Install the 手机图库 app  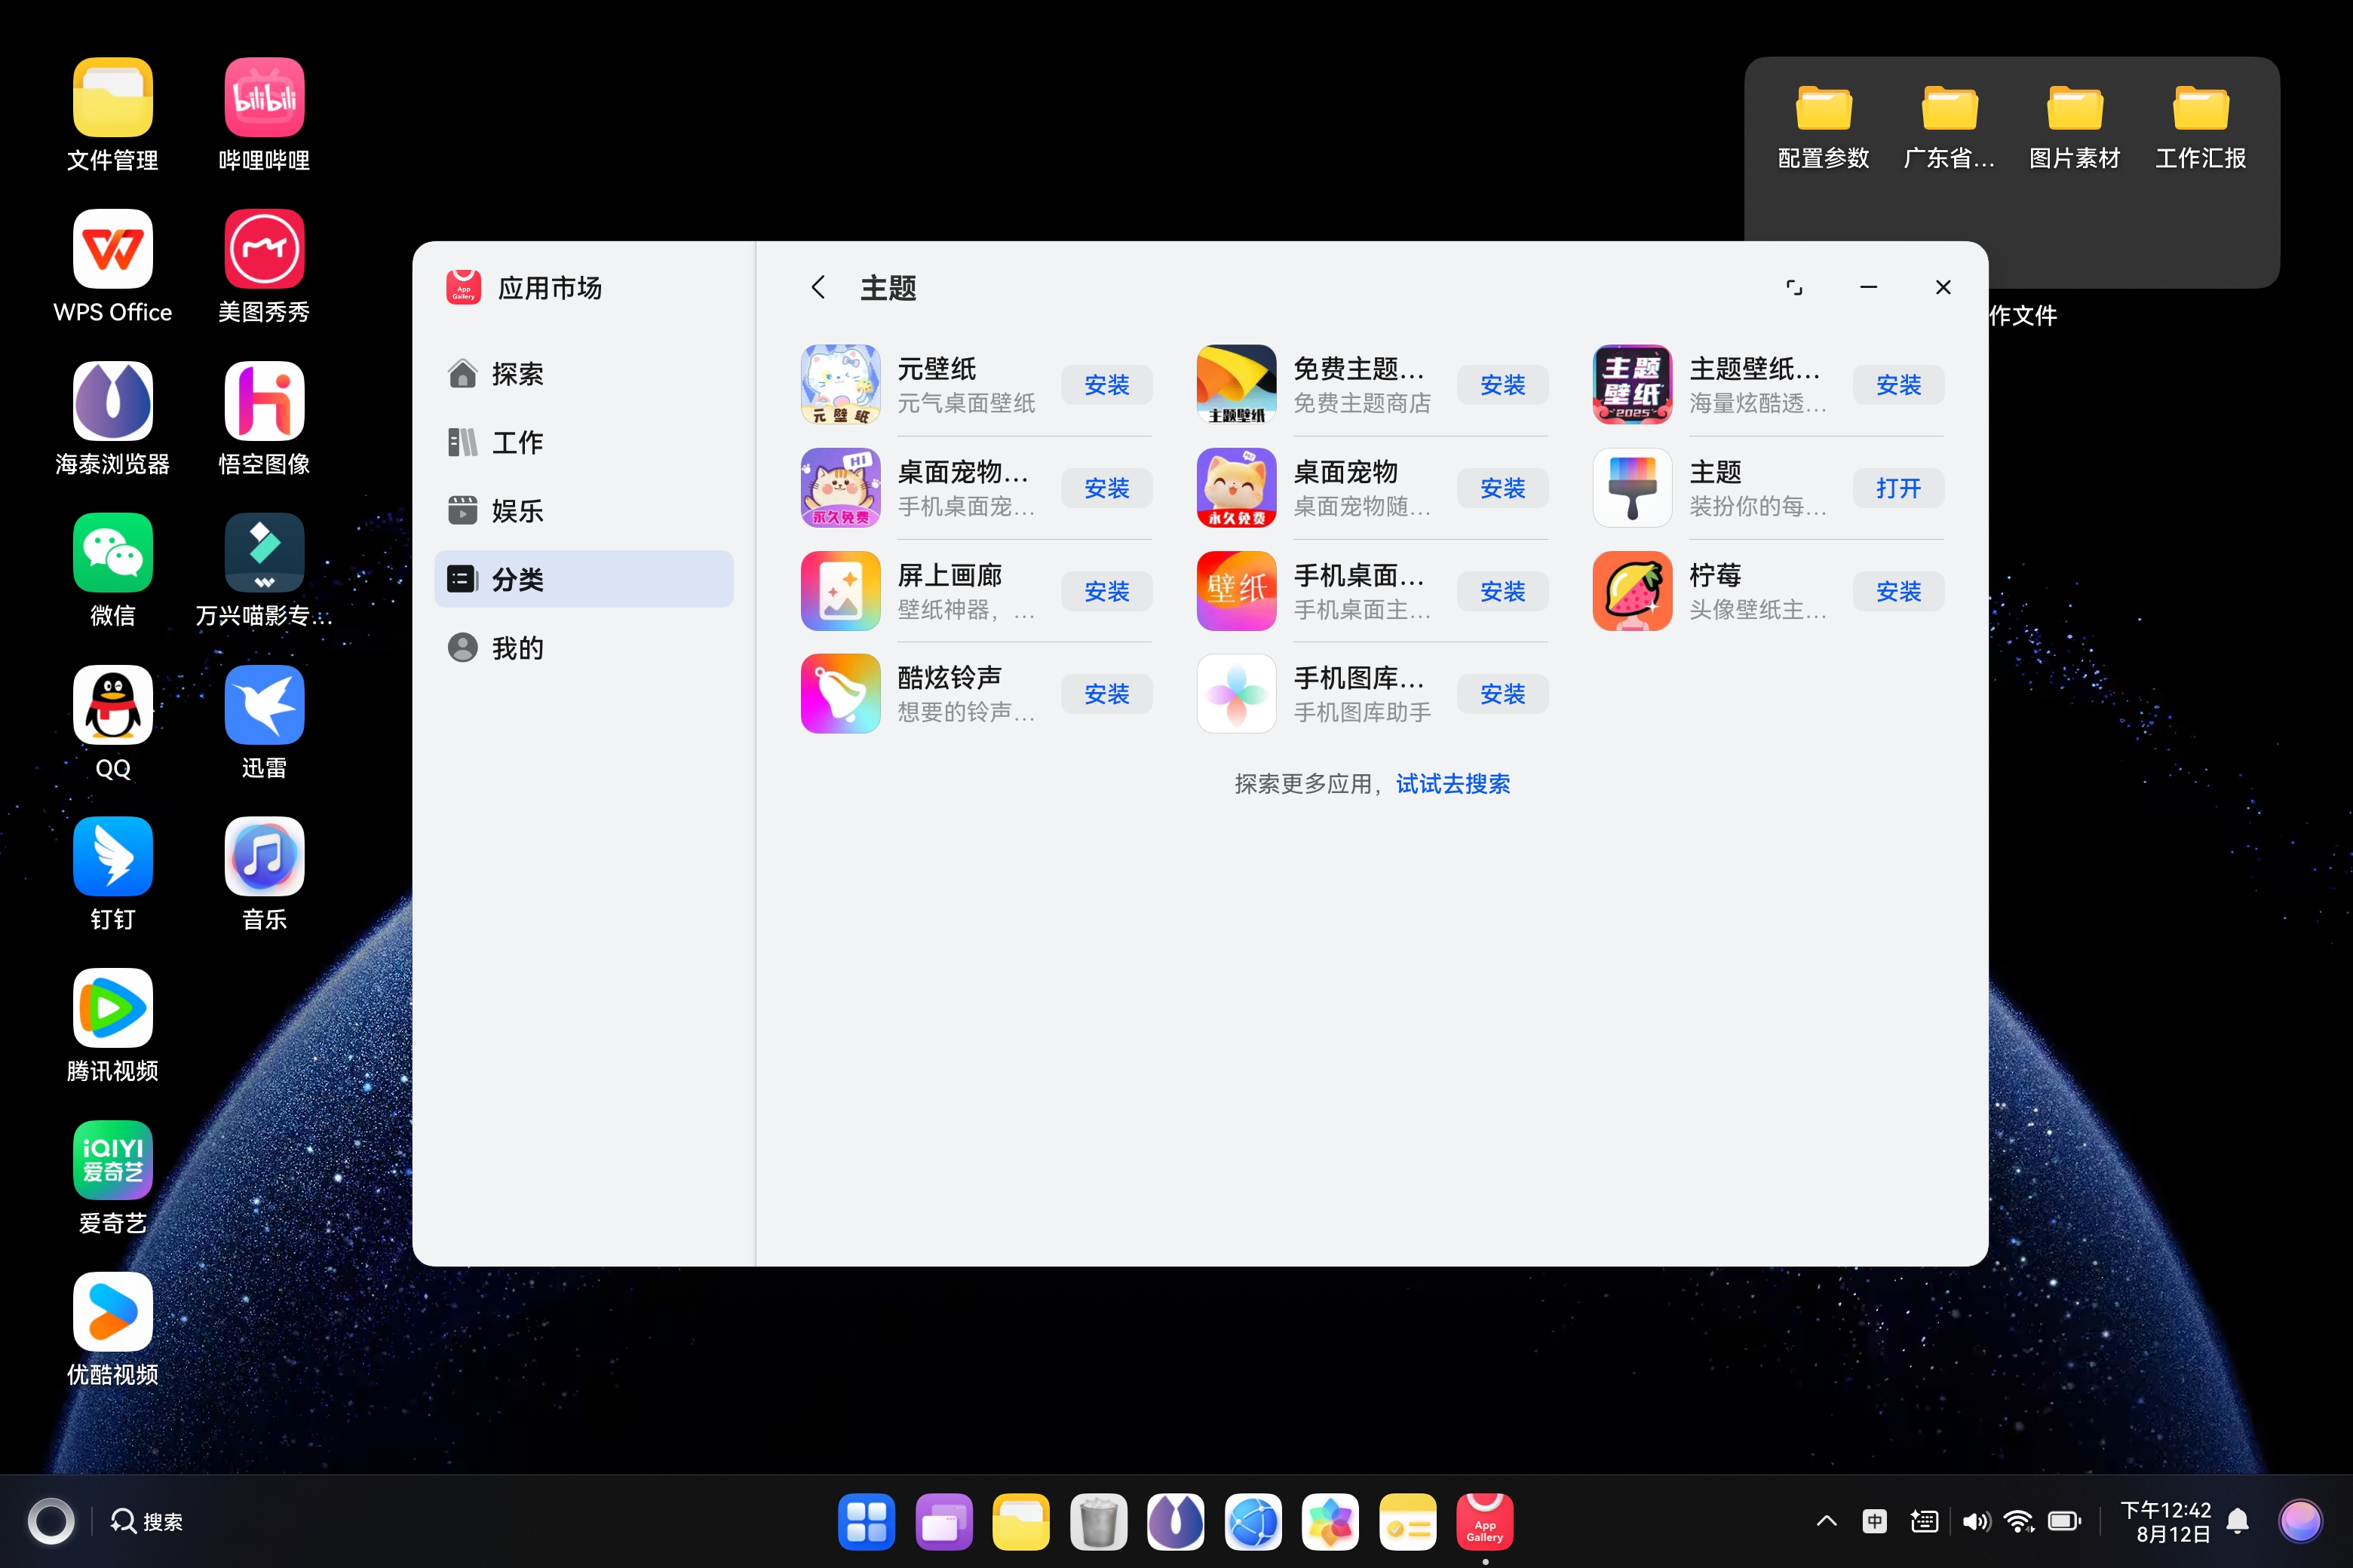pos(1502,694)
